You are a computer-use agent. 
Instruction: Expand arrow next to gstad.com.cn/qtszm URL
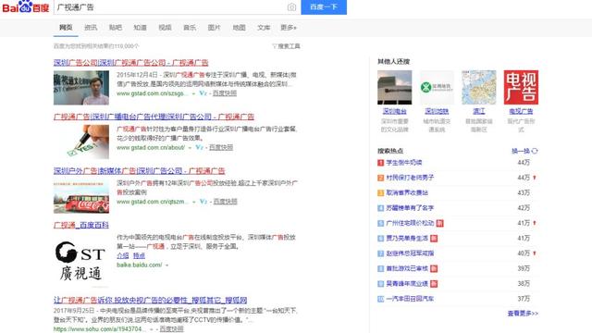point(194,202)
